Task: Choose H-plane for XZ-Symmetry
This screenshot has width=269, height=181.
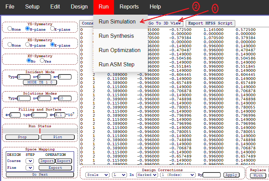Action: pyautogui.click(x=28, y=45)
